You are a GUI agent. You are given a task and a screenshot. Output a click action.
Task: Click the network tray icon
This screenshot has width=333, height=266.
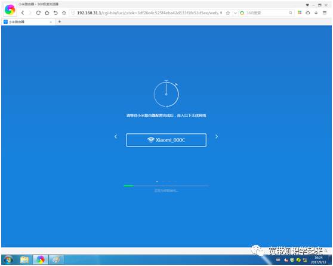click(305, 260)
